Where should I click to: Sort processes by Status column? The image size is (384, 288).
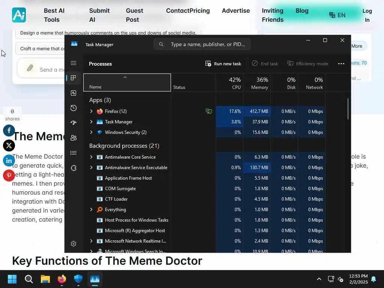click(x=193, y=82)
